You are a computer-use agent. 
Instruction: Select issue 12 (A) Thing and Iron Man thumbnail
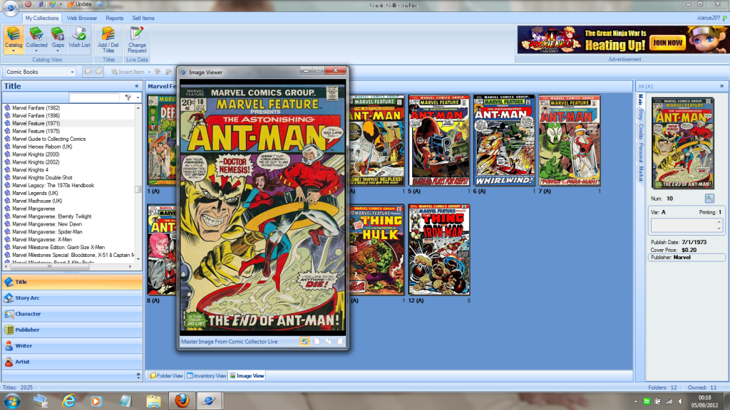439,250
